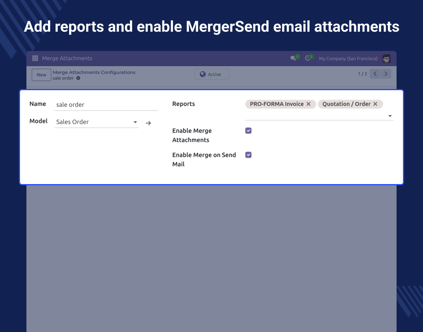Viewport: 423px width, 332px height.
Task: Go to the next record
Action: pos(386,74)
